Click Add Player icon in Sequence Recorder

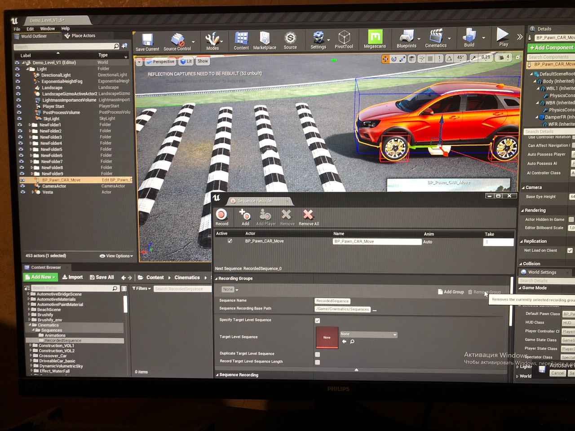click(265, 215)
